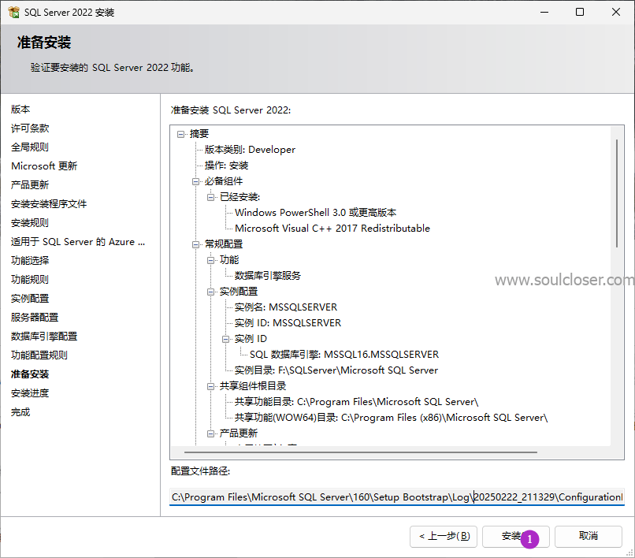635x558 pixels.
Task: Close the SQL Server setup window
Action: pyautogui.click(x=616, y=12)
